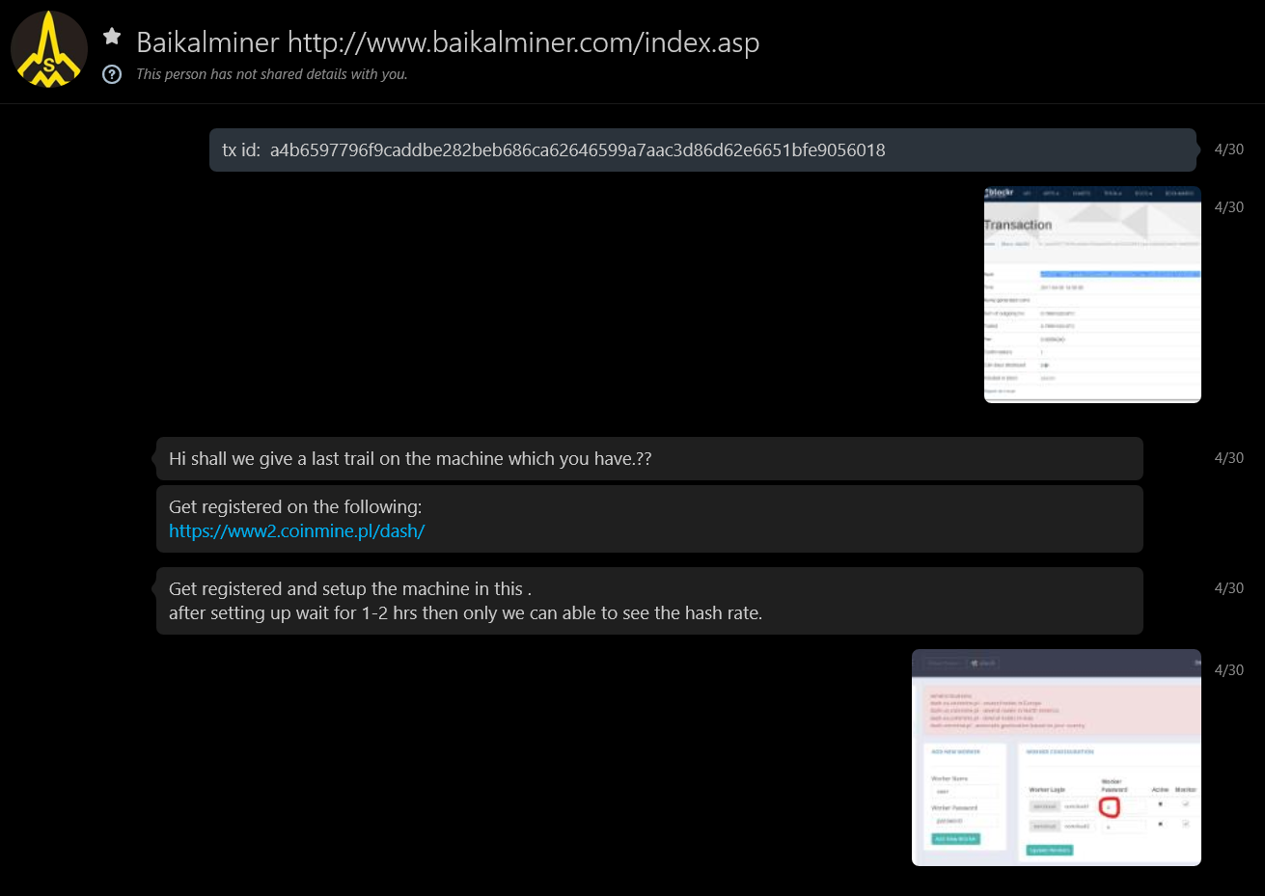The height and width of the screenshot is (896, 1265).
Task: Click the 4/30 date beside Transaction thumbnail
Action: point(1228,207)
